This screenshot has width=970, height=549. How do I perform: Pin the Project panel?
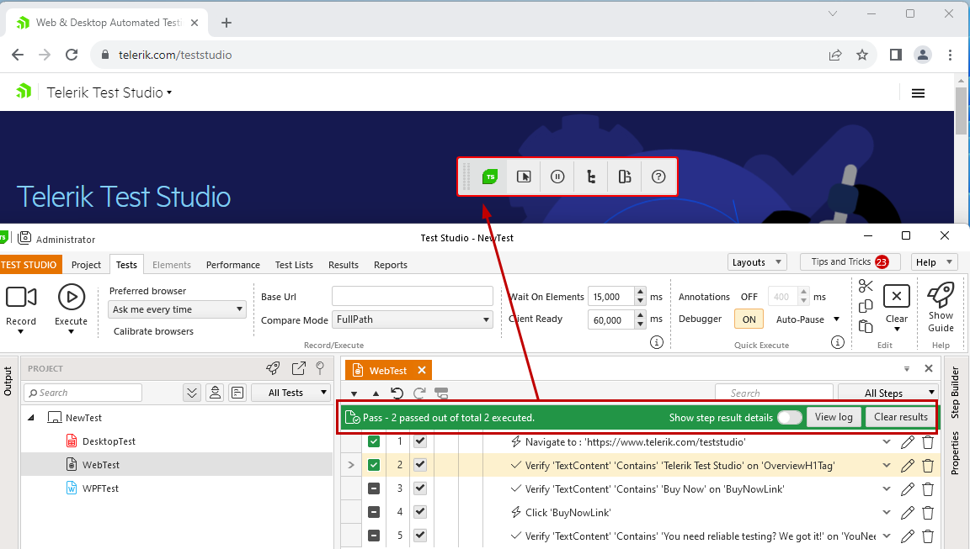[x=320, y=368]
